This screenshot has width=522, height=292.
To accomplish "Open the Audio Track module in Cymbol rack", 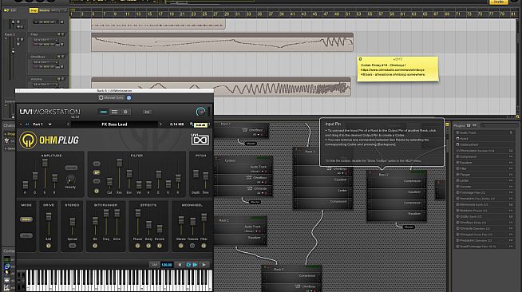I will (244, 168).
